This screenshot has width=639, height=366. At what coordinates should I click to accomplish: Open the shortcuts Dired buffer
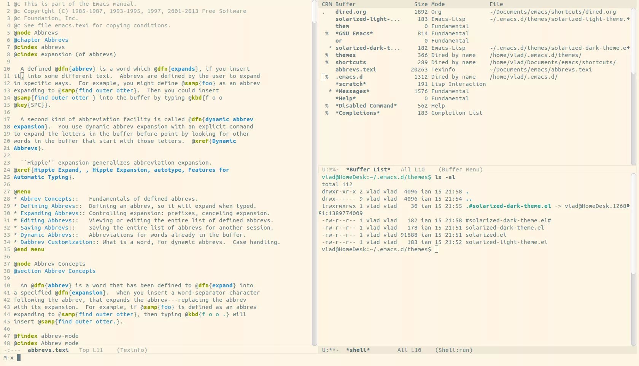[351, 62]
